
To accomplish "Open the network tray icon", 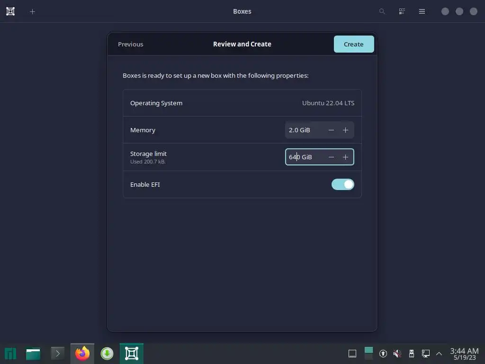I will (426, 354).
